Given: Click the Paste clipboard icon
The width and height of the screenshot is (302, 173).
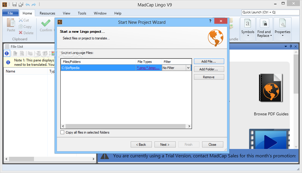Looking at the screenshot, I should (x=11, y=23).
